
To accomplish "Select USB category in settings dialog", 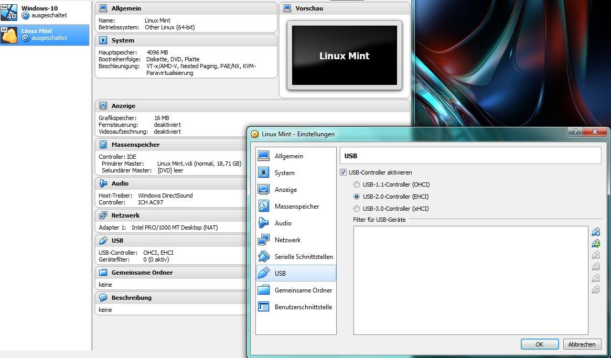I will coord(296,273).
